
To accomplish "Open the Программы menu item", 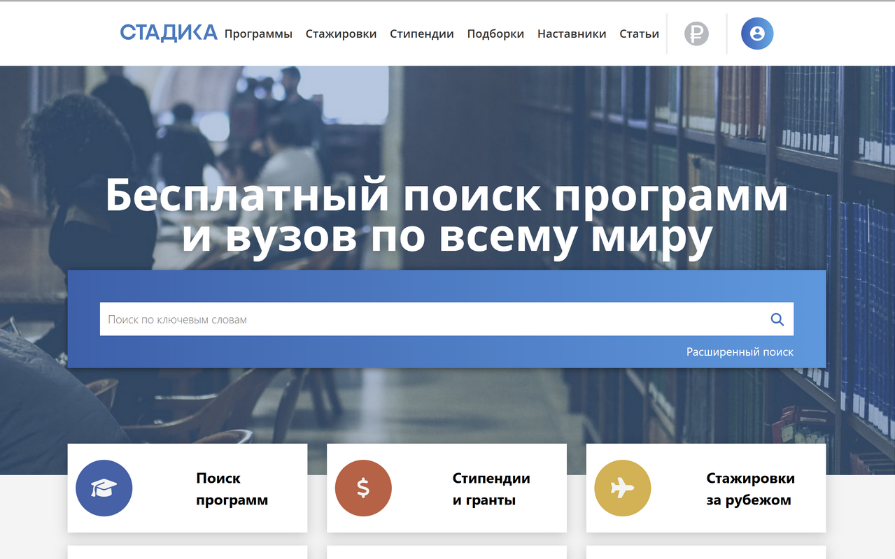I will pyautogui.click(x=258, y=34).
